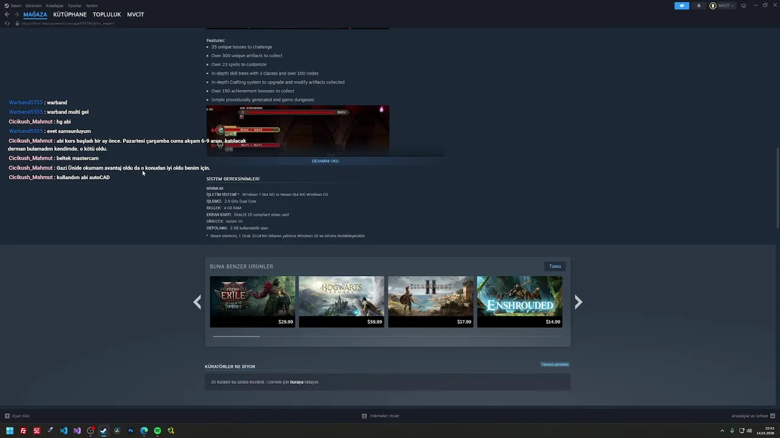Open Spotify from the taskbar
The height and width of the screenshot is (438, 780).
tap(157, 431)
